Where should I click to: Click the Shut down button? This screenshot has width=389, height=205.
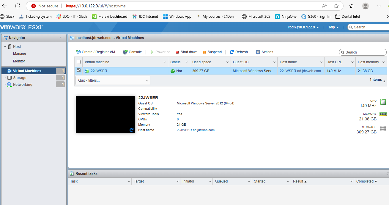click(x=186, y=52)
